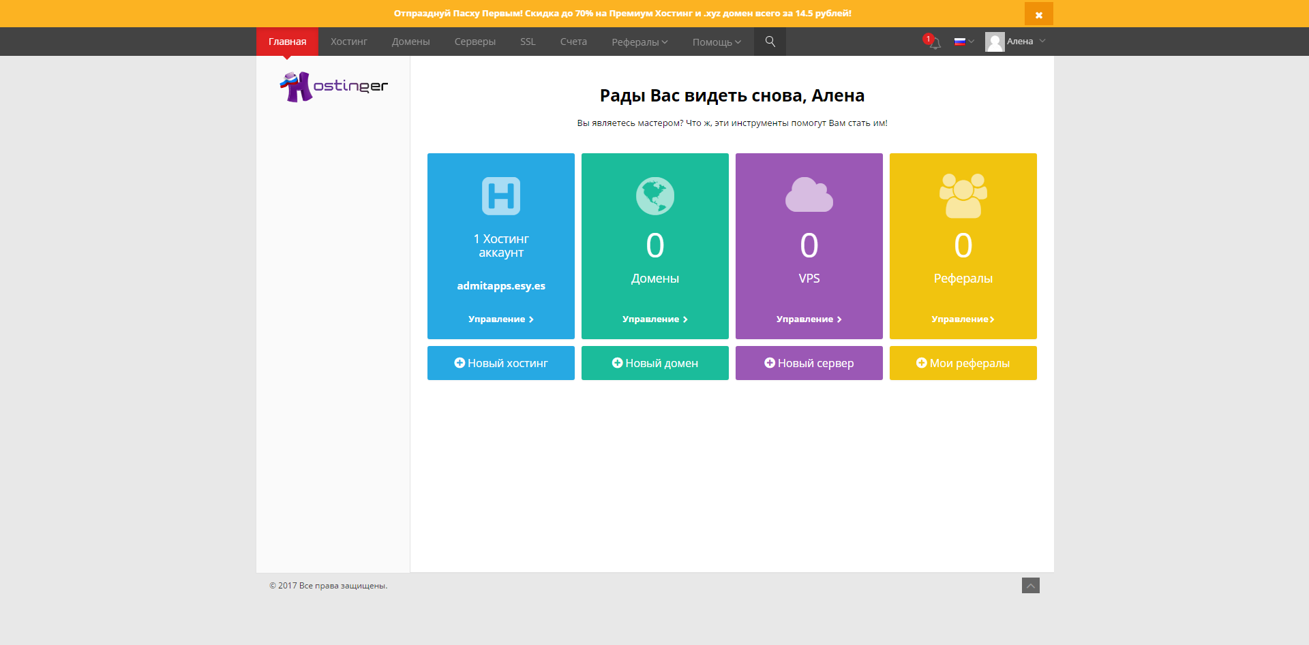Click the VPS label on purple card
This screenshot has width=1309, height=645.
(x=809, y=279)
